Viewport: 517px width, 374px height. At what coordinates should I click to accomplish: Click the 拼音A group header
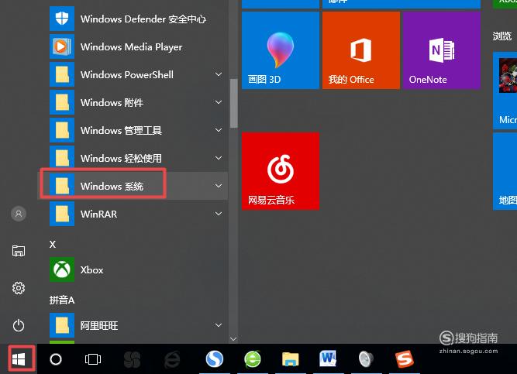[x=62, y=300]
